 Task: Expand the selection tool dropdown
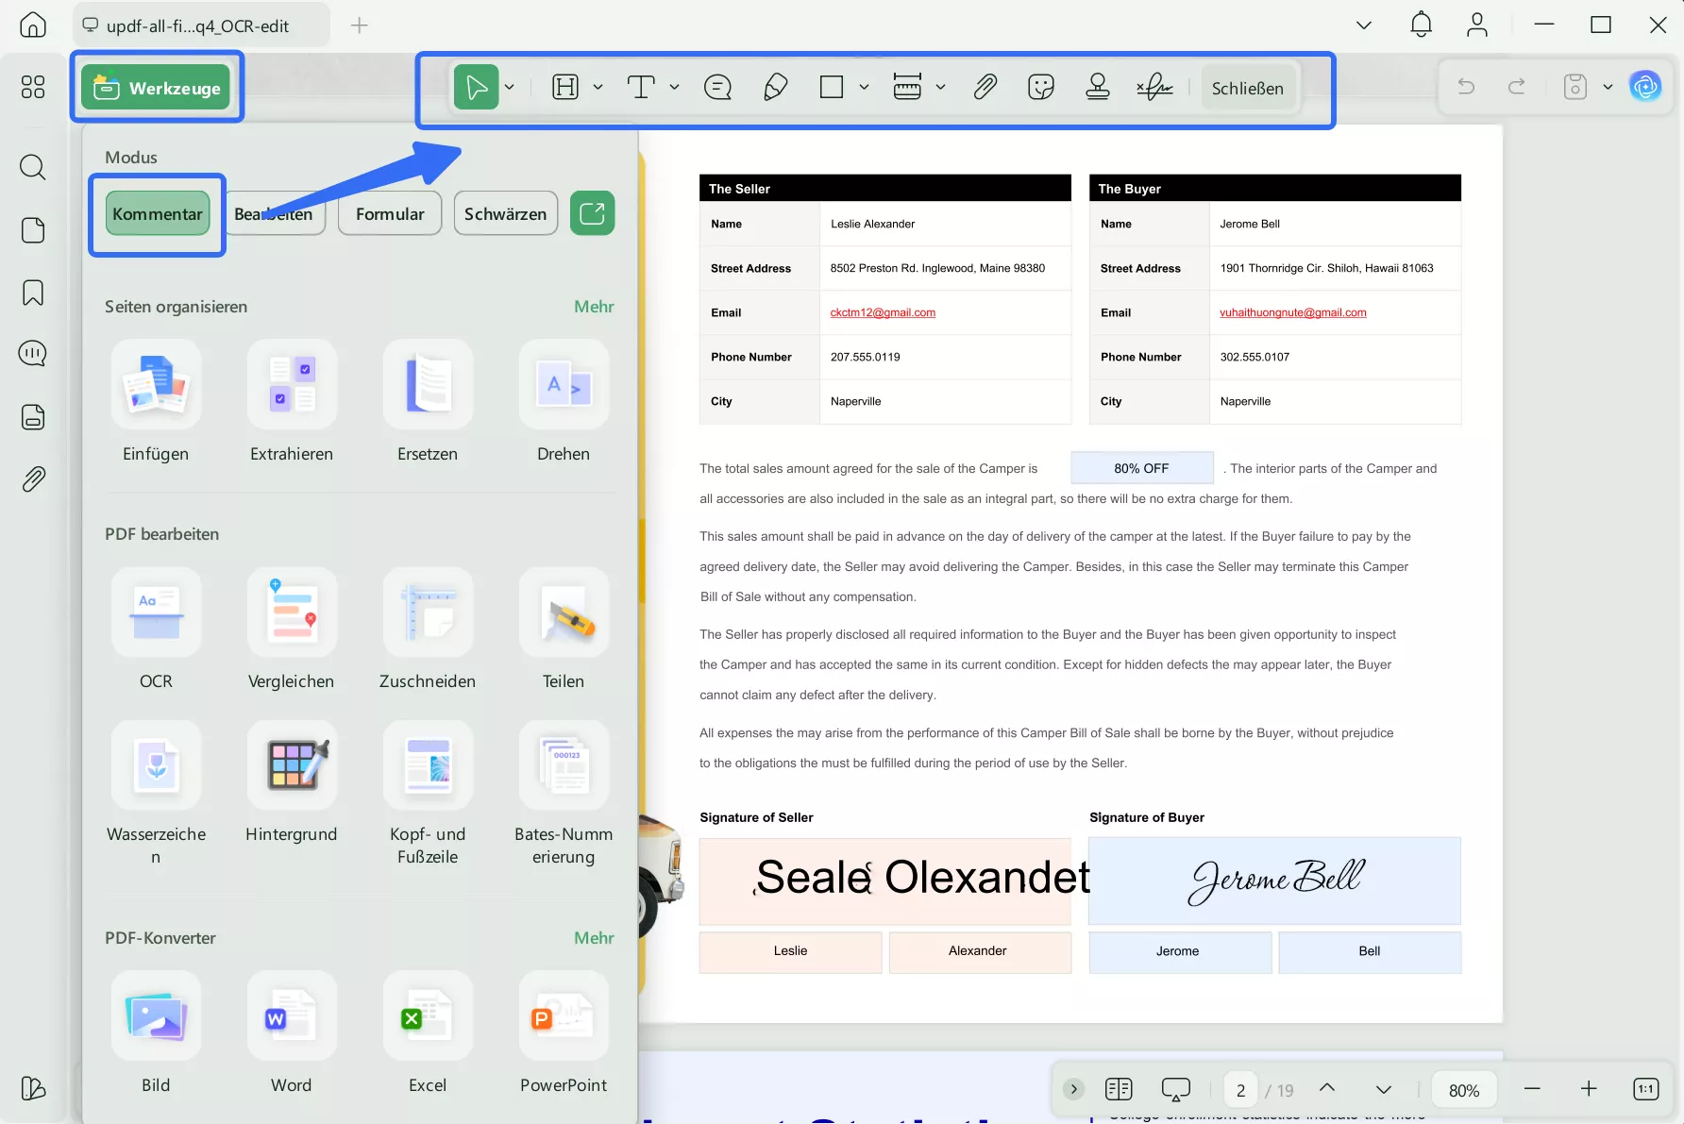click(509, 87)
